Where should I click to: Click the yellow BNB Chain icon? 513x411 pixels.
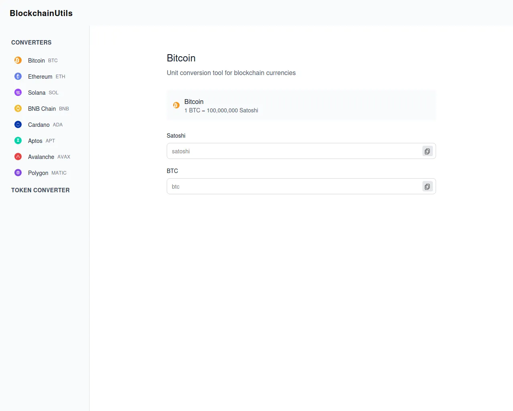click(18, 108)
